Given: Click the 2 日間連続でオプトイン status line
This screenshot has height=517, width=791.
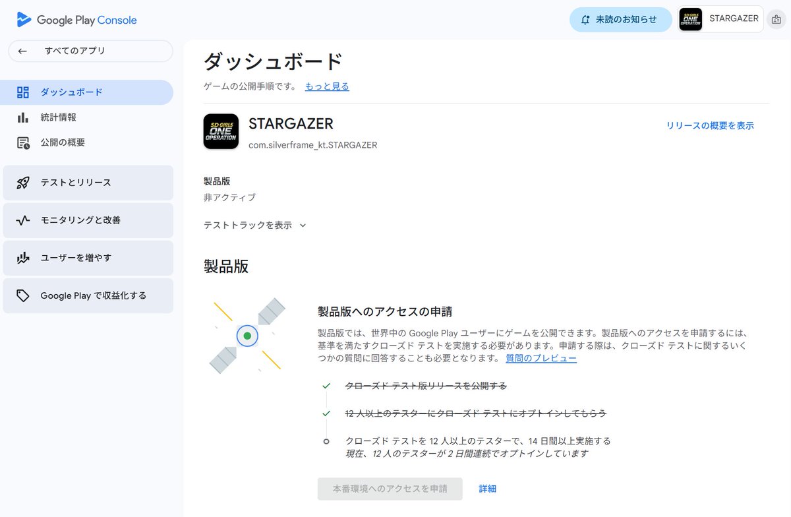Looking at the screenshot, I should click(x=467, y=454).
